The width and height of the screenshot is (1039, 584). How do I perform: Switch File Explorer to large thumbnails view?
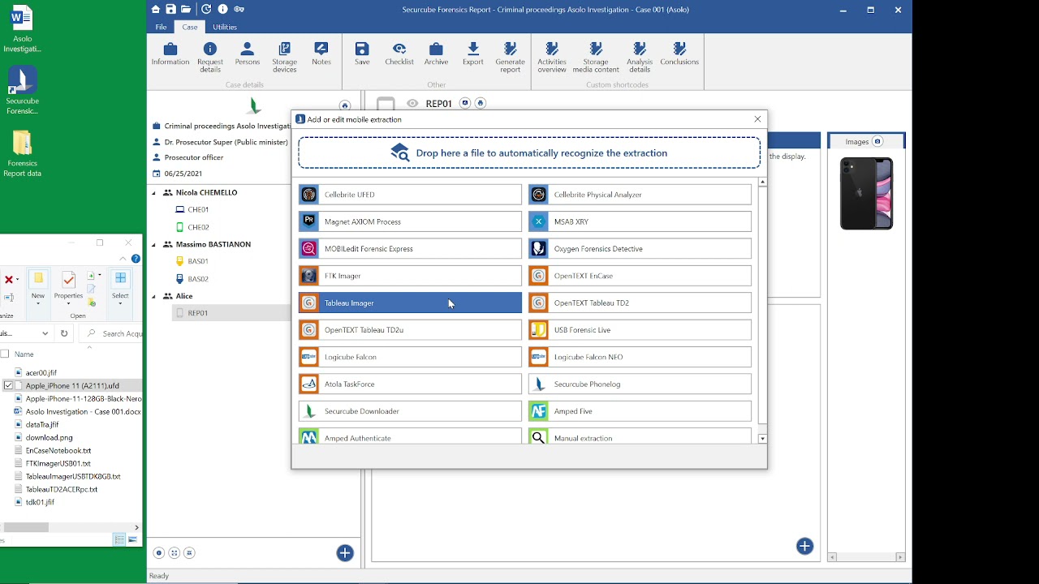pyautogui.click(x=132, y=539)
